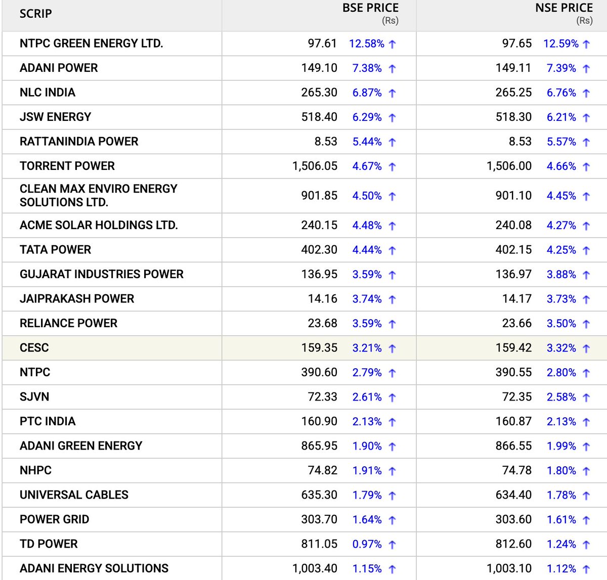The width and height of the screenshot is (607, 580).
Task: Click the NSE up arrow for JSW ENERGY
Action: (586, 118)
